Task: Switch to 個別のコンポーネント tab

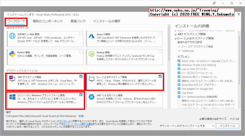Action: pos(48,21)
